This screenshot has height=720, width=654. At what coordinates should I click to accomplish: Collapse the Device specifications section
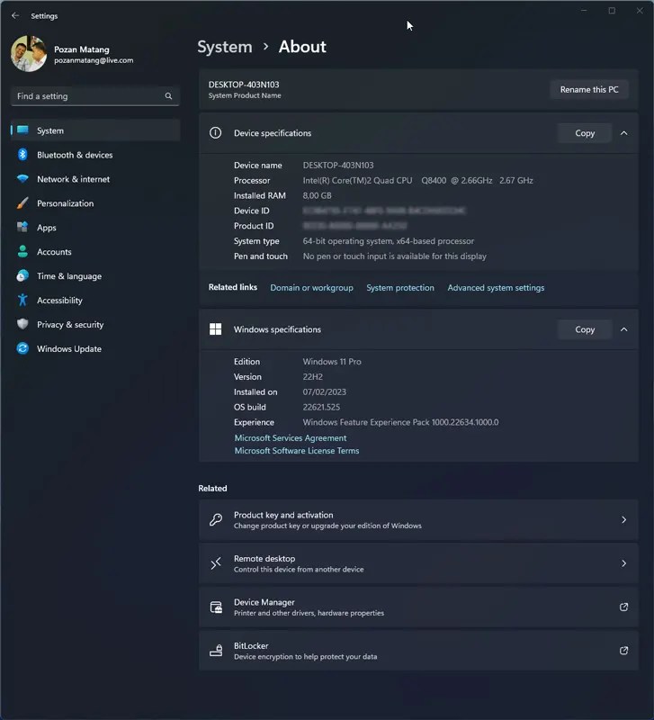tap(623, 133)
